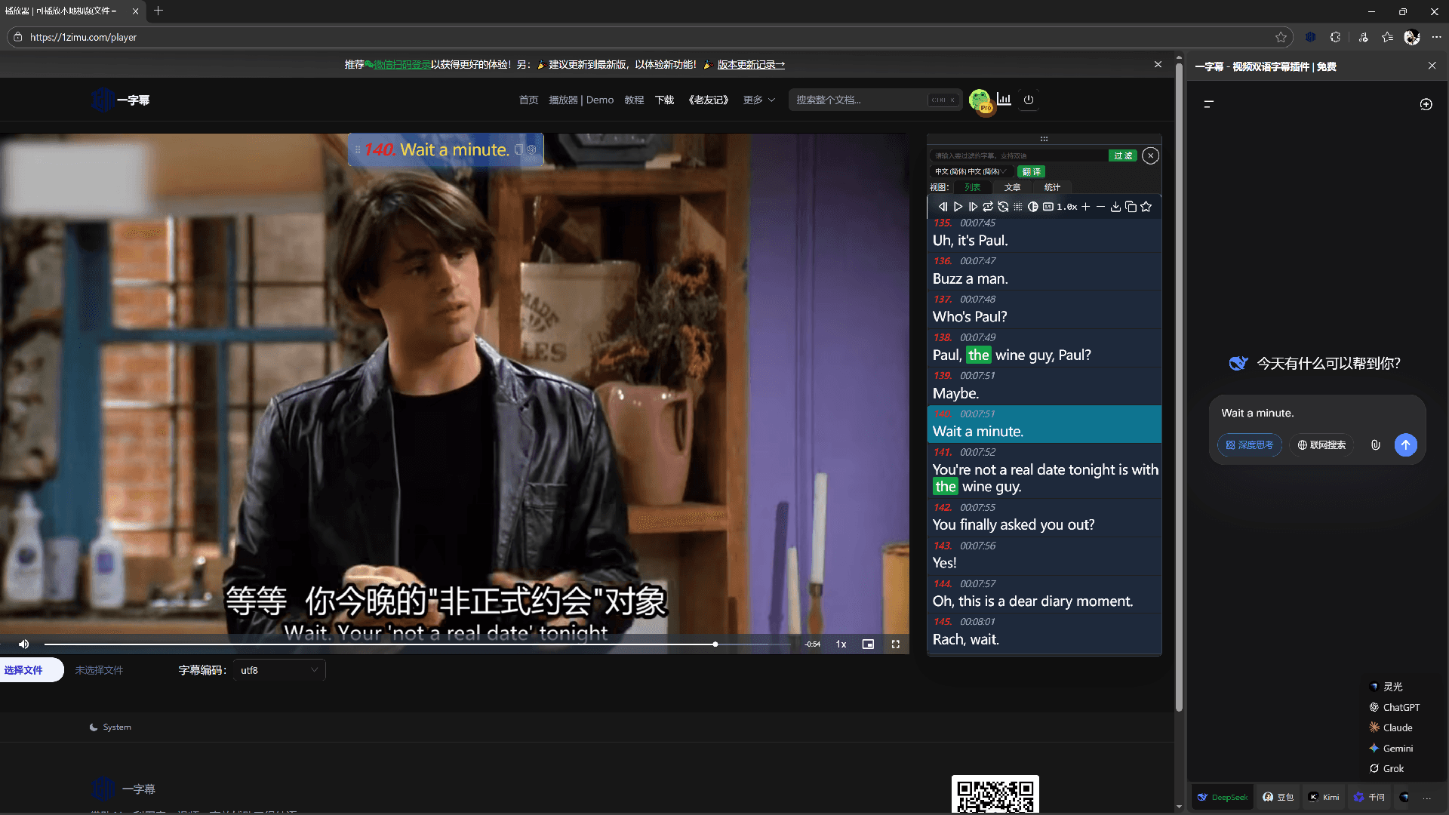The width and height of the screenshot is (1449, 815).
Task: Attach a file with the paperclip icon
Action: coord(1375,444)
